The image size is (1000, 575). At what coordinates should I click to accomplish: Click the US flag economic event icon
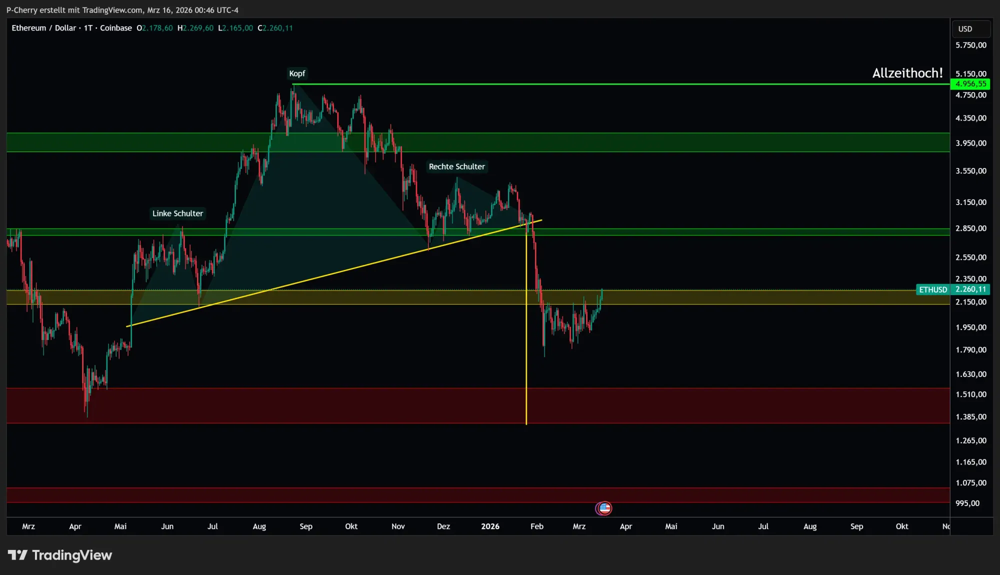coord(604,508)
